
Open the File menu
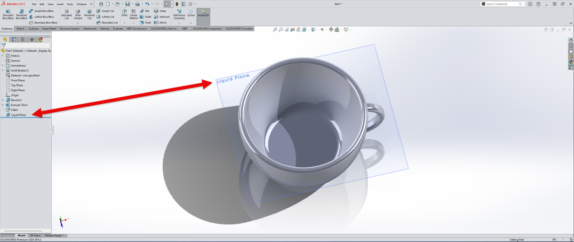[34, 4]
